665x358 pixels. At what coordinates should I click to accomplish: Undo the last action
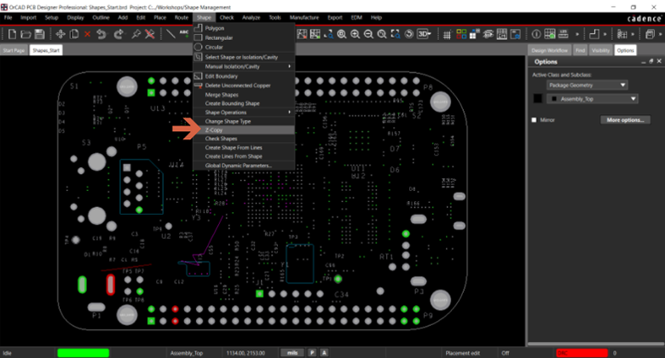(x=101, y=34)
